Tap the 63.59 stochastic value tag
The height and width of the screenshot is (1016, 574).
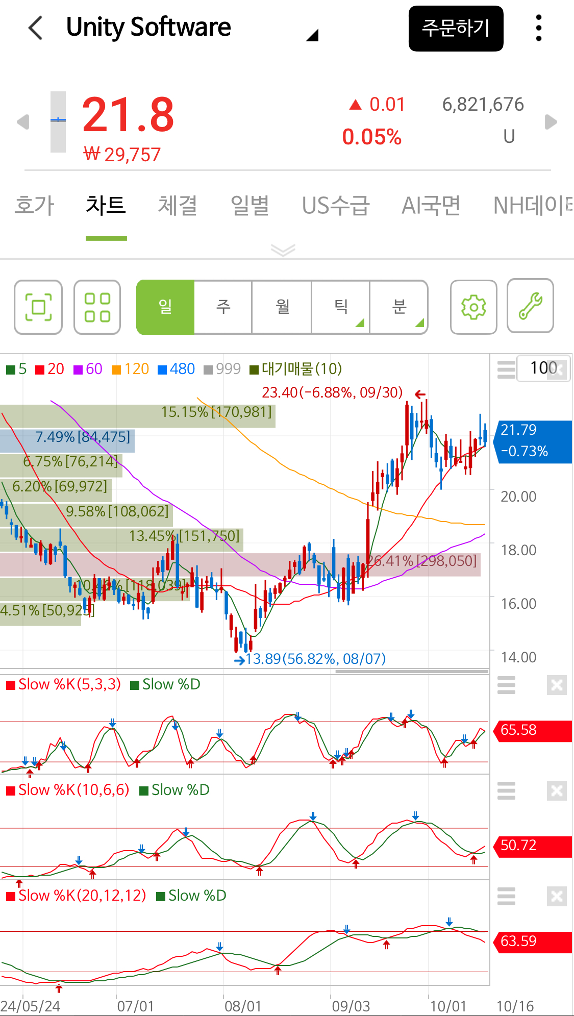point(532,941)
